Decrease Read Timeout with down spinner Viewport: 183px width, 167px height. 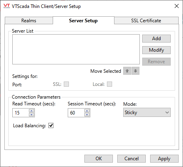[32, 115]
